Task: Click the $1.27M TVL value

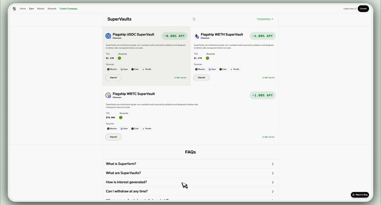Action: coord(198,58)
